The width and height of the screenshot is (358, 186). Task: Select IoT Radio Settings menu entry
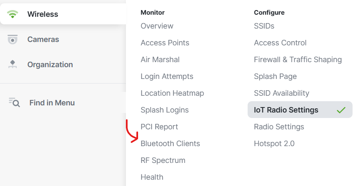pyautogui.click(x=300, y=110)
